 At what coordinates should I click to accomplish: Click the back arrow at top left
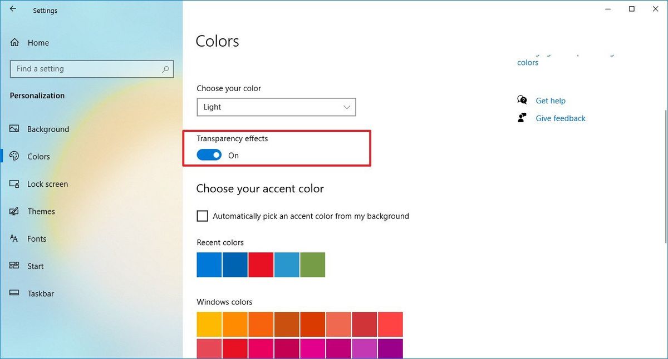[x=13, y=8]
